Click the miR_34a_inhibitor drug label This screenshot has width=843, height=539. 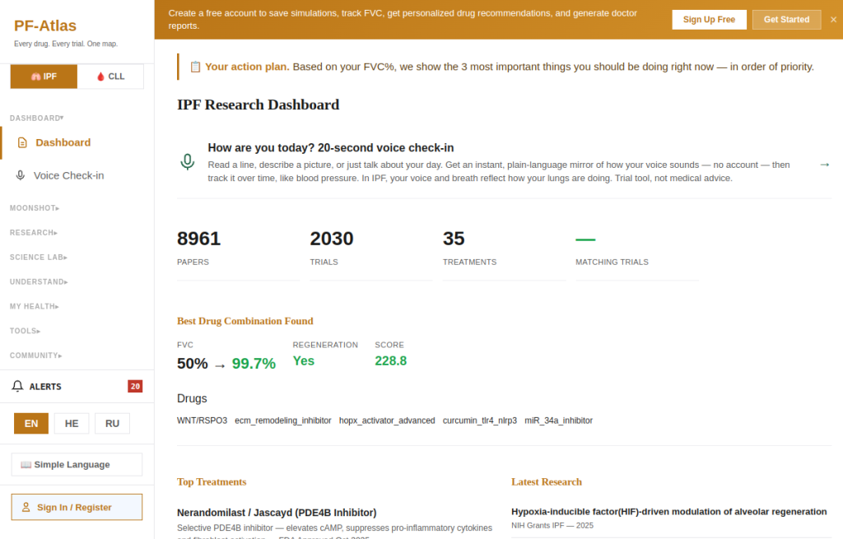(x=559, y=421)
